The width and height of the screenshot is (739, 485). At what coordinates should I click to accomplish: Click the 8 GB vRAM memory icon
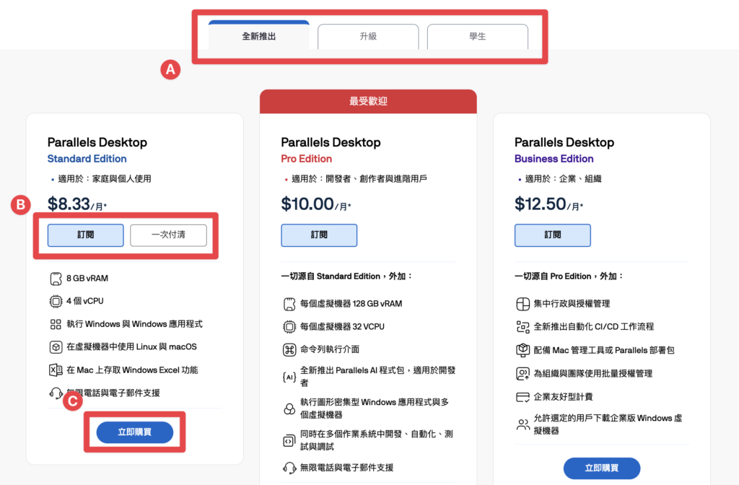pyautogui.click(x=56, y=279)
